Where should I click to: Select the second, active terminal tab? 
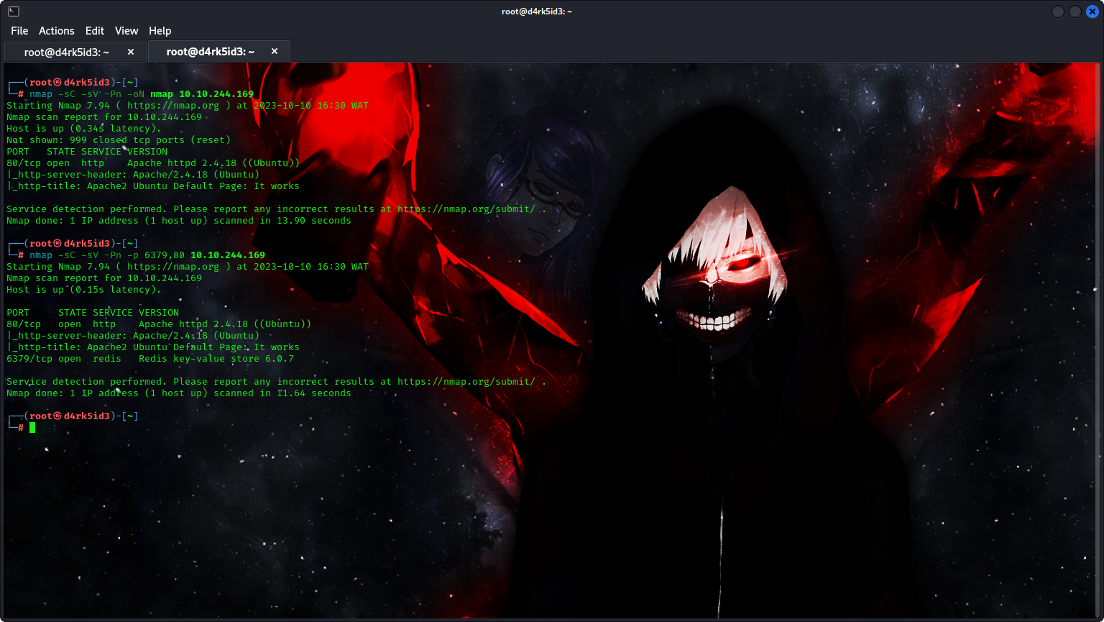pos(210,52)
